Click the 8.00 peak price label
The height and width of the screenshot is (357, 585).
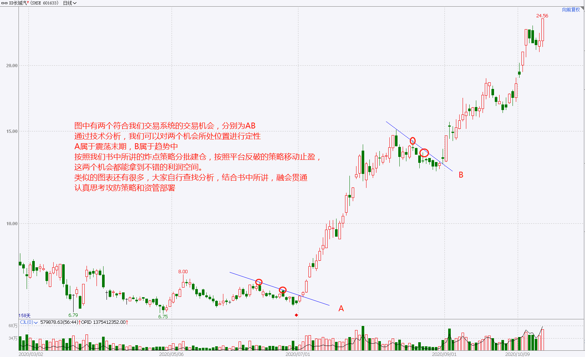[x=183, y=272]
